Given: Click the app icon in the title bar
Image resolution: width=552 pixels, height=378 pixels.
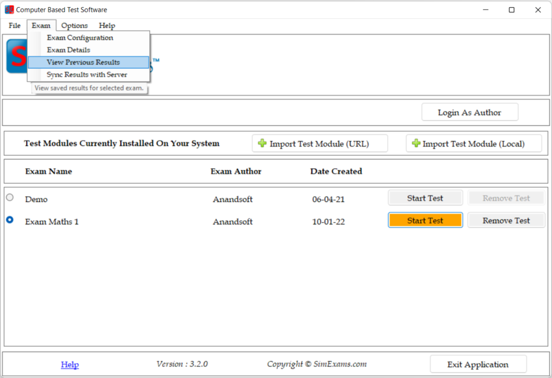Looking at the screenshot, I should 9,10.
